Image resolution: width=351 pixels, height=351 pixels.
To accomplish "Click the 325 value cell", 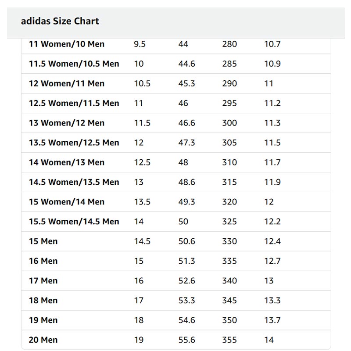I will tap(229, 222).
